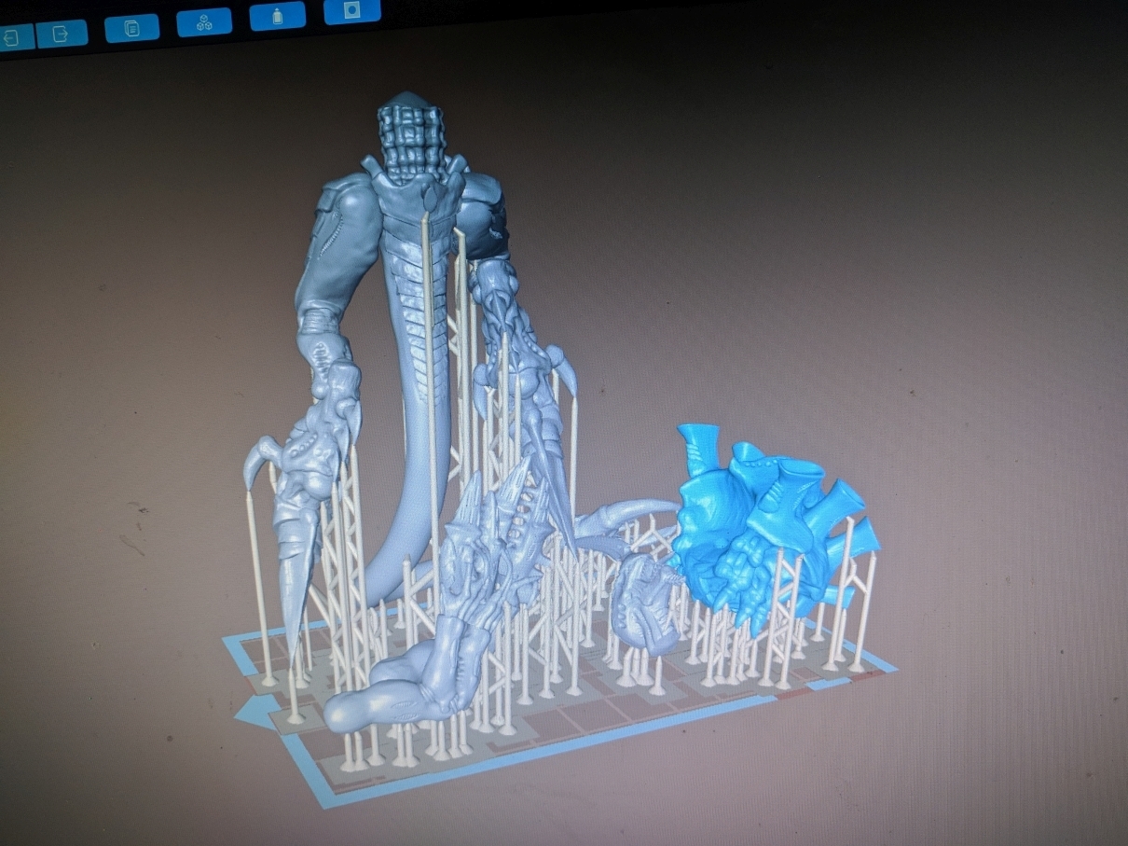This screenshot has height=846, width=1128.
Task: Click the copy documents icon in the toolbar
Action: (131, 28)
